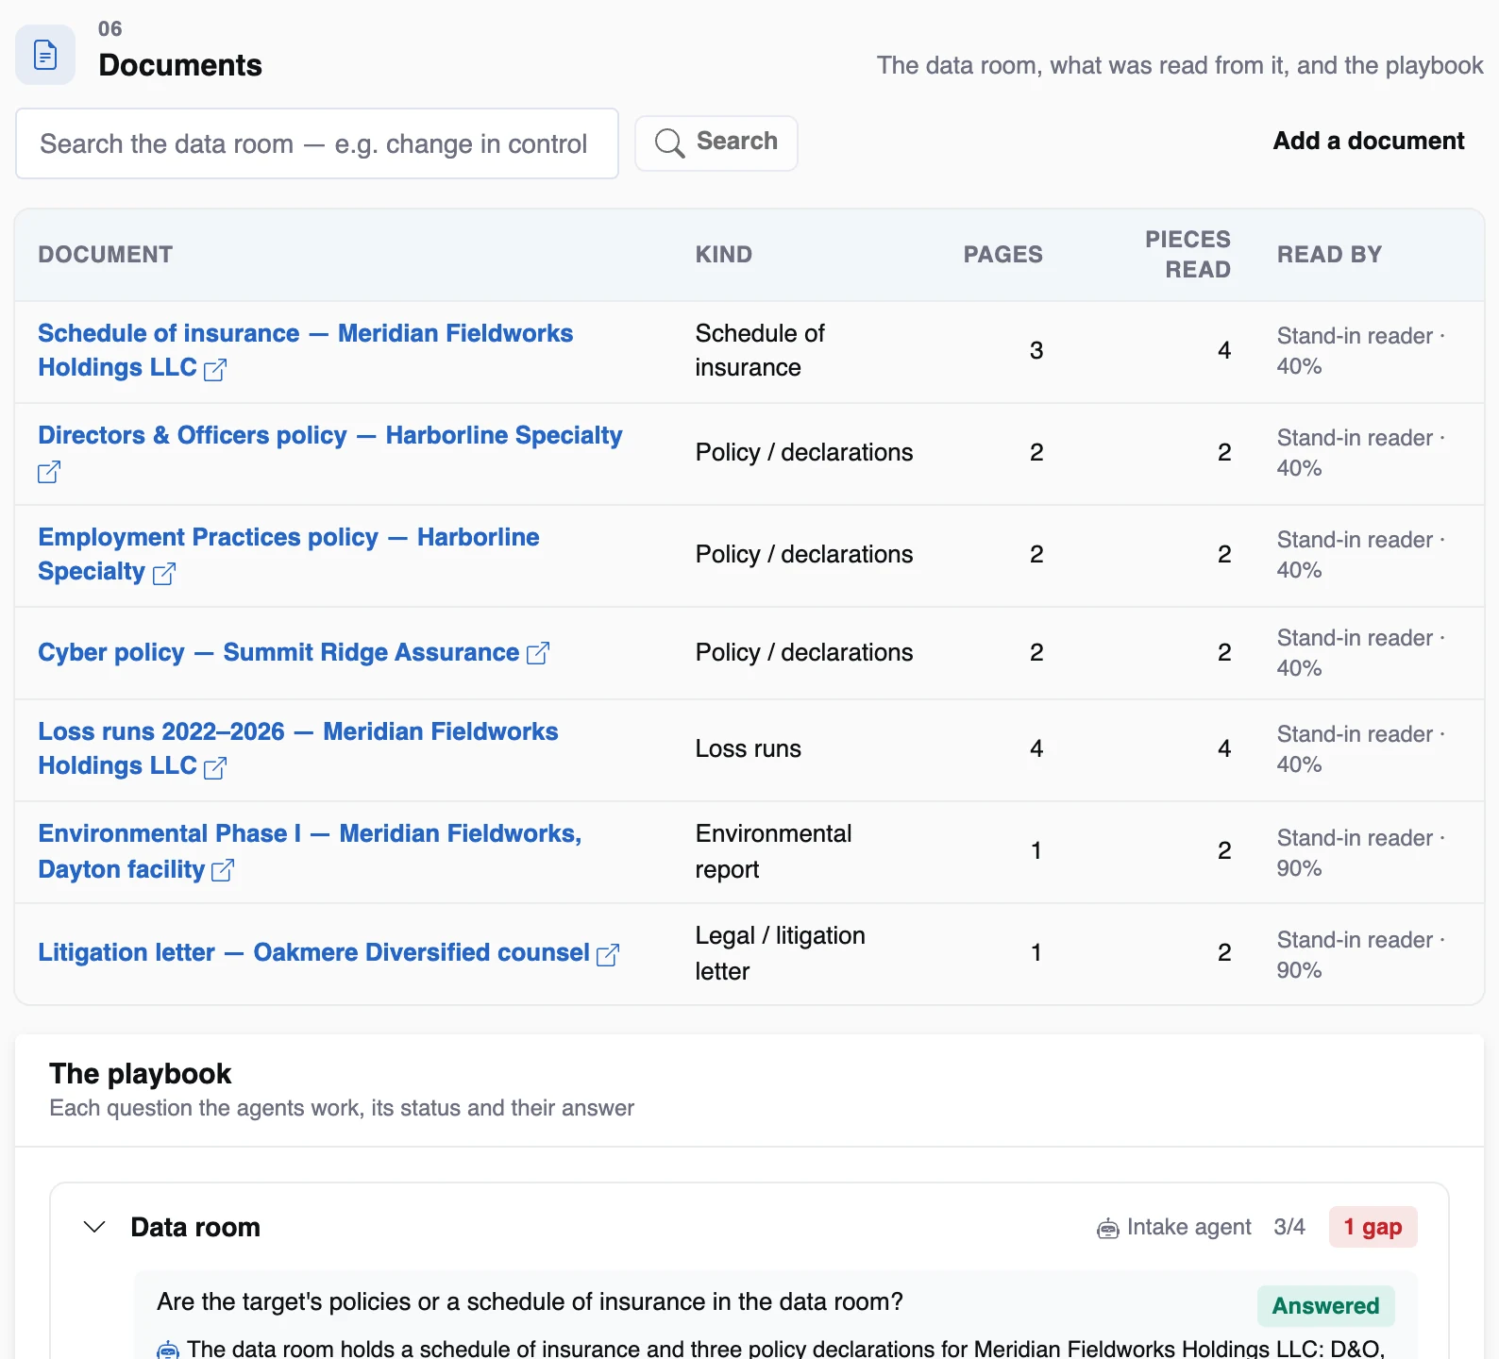The height and width of the screenshot is (1359, 1499).
Task: Click the Intake agent label
Action: pyautogui.click(x=1188, y=1227)
